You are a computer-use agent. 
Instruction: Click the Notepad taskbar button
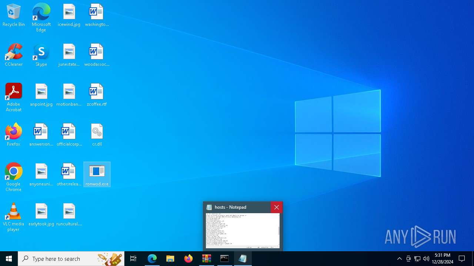click(x=243, y=259)
